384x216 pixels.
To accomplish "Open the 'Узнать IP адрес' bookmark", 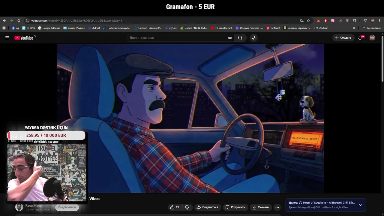I will [74, 28].
